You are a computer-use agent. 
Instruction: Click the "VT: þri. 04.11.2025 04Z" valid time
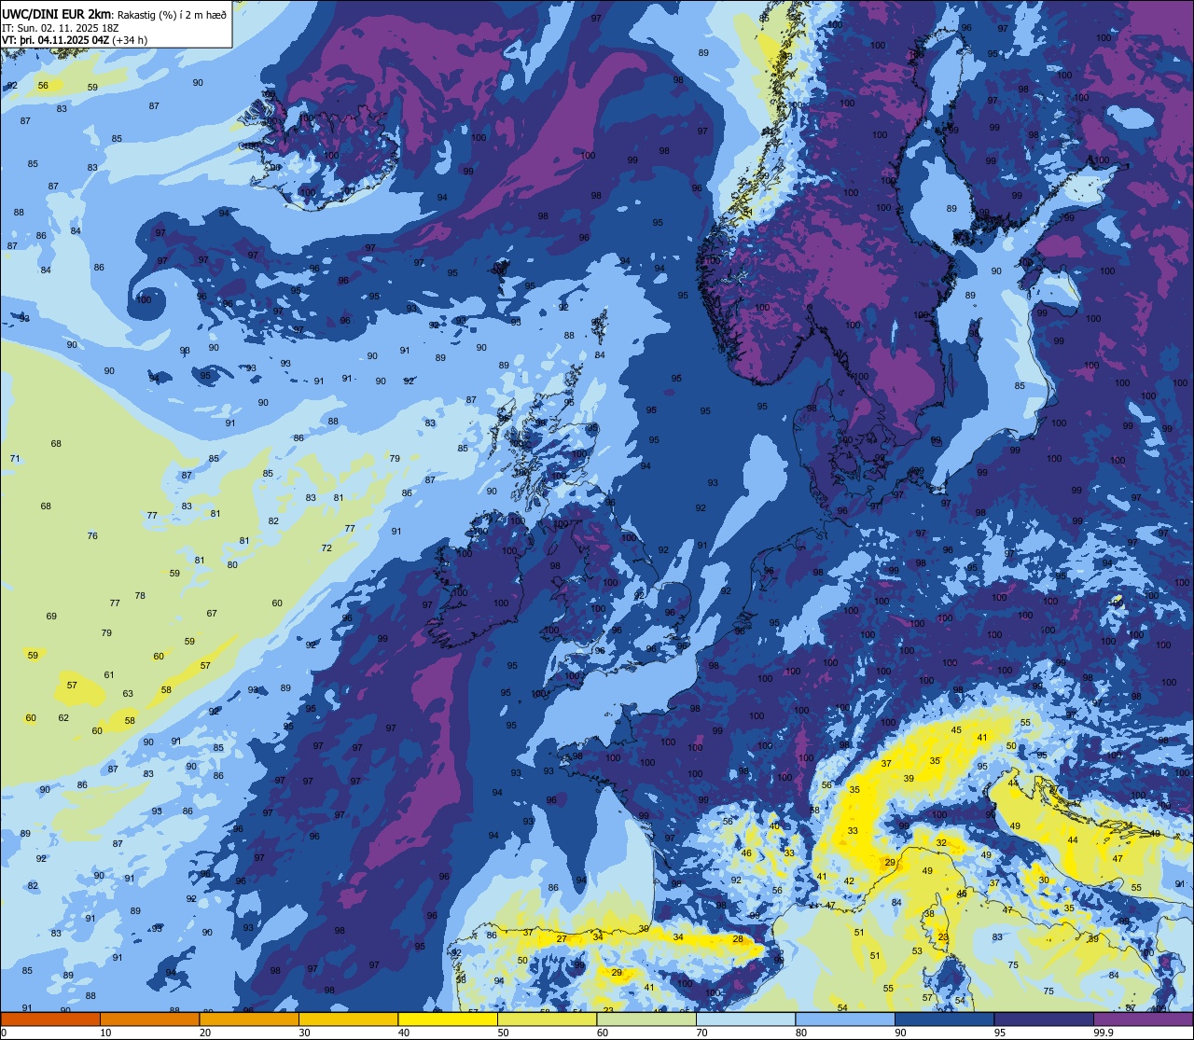57,39
